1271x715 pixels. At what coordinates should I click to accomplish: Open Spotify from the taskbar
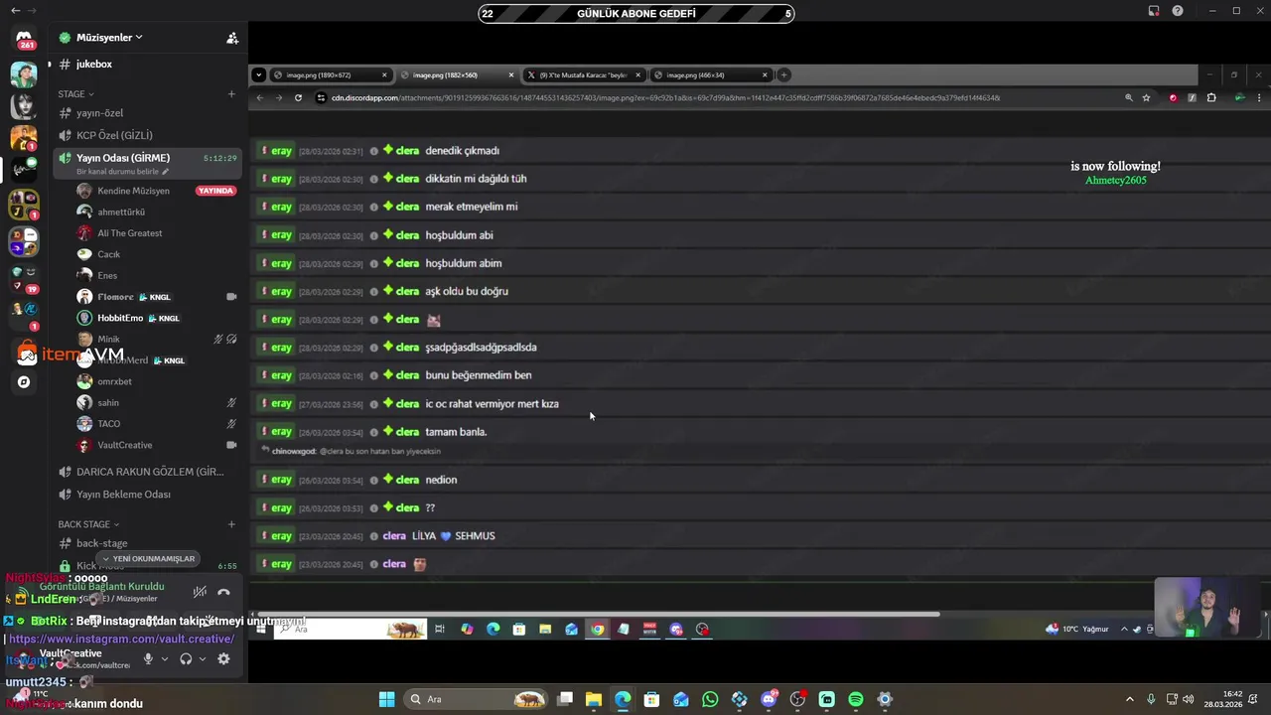pos(856,699)
